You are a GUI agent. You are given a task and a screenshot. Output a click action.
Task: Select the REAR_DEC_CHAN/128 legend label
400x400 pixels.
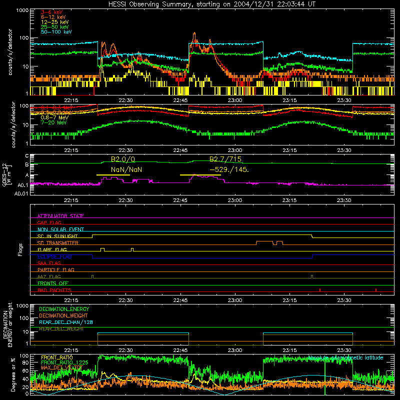[66, 322]
